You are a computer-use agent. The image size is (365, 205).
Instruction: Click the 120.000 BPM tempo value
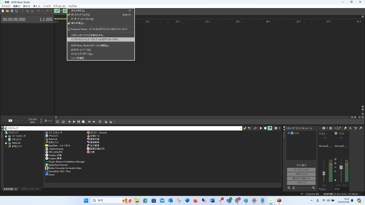pyautogui.click(x=32, y=119)
